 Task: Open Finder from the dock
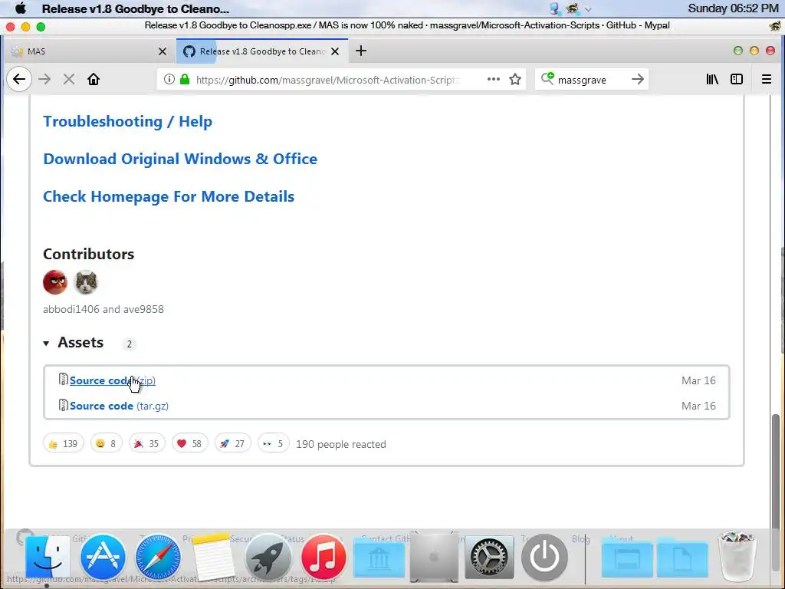coord(48,557)
